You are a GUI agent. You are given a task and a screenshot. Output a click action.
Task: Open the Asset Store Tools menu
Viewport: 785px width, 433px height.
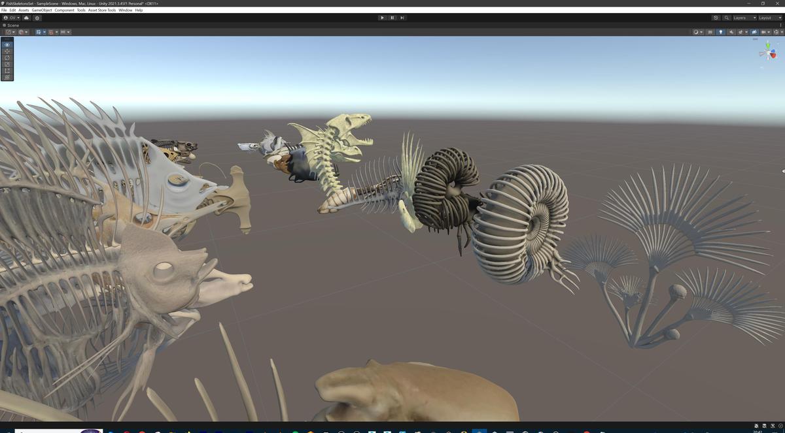tap(101, 10)
